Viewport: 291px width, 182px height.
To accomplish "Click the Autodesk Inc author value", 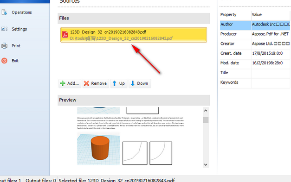I will pyautogui.click(x=271, y=24).
